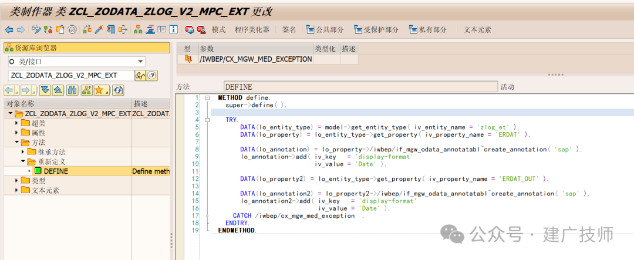Open the 受保护部分 (Protected section) button

pyautogui.click(x=376, y=29)
